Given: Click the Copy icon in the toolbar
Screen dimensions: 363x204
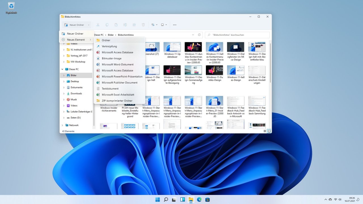Looking at the screenshot, I should click(x=107, y=25).
